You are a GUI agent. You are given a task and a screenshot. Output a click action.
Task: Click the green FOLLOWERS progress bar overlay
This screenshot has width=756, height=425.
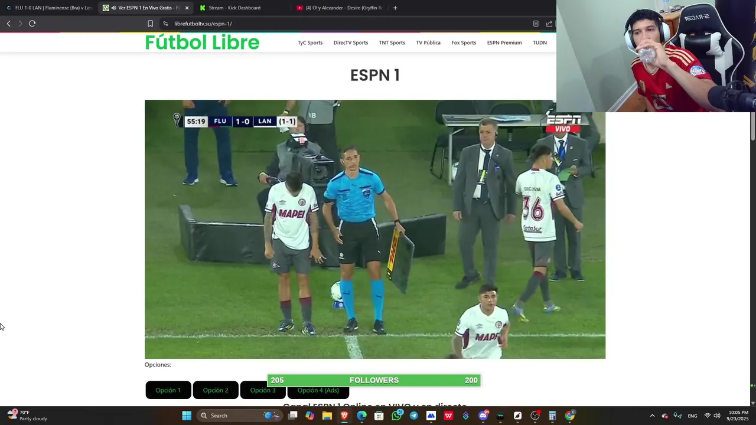pos(374,380)
